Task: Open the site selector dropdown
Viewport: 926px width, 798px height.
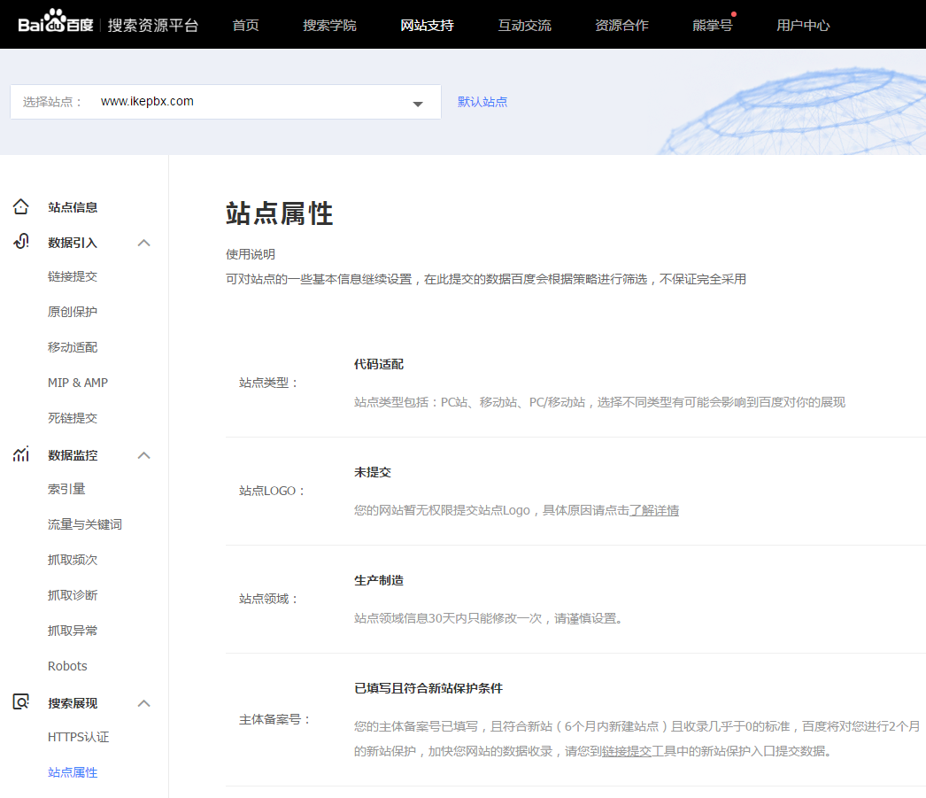Action: click(x=417, y=102)
